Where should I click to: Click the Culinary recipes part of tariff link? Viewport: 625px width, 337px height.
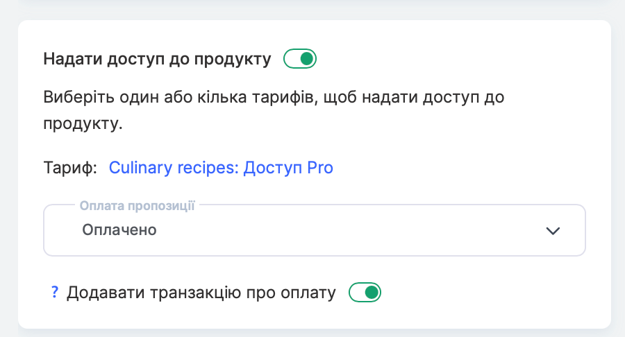coord(174,168)
